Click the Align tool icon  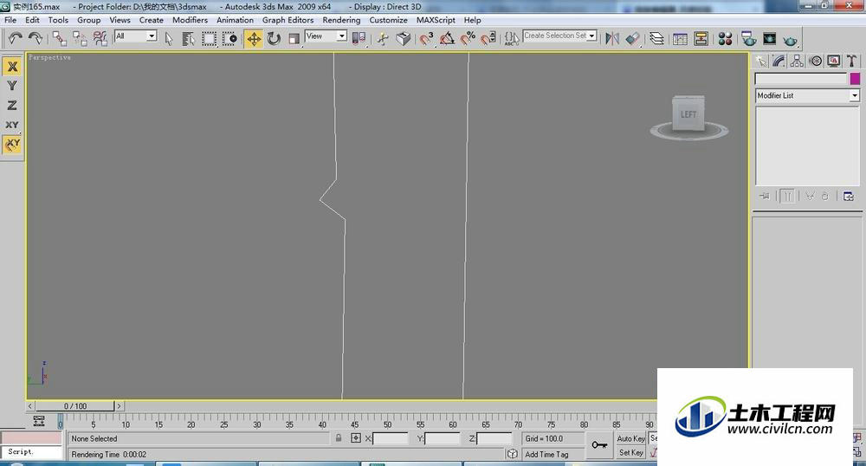(633, 38)
